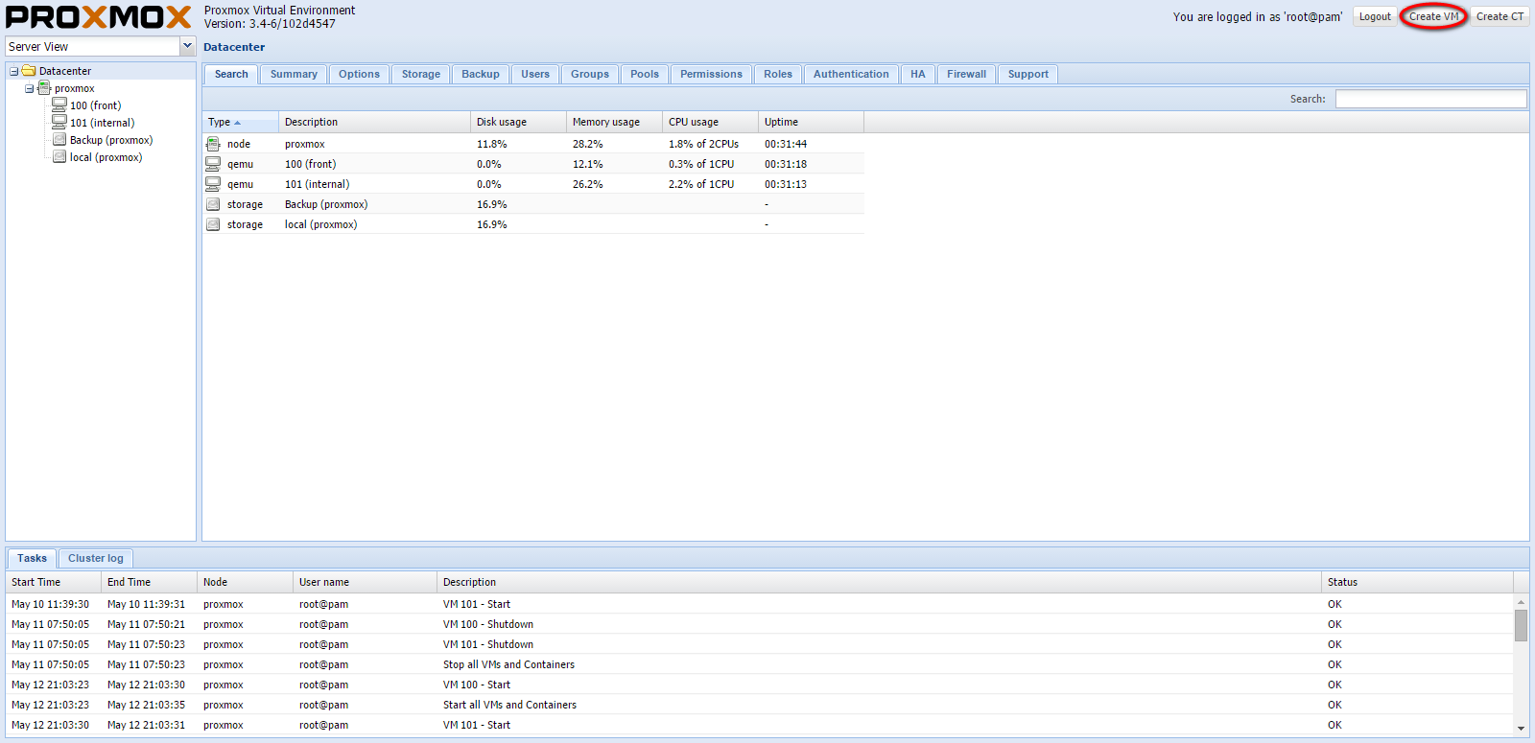Image resolution: width=1535 pixels, height=743 pixels.
Task: Sort by the Type column header
Action: pos(240,122)
